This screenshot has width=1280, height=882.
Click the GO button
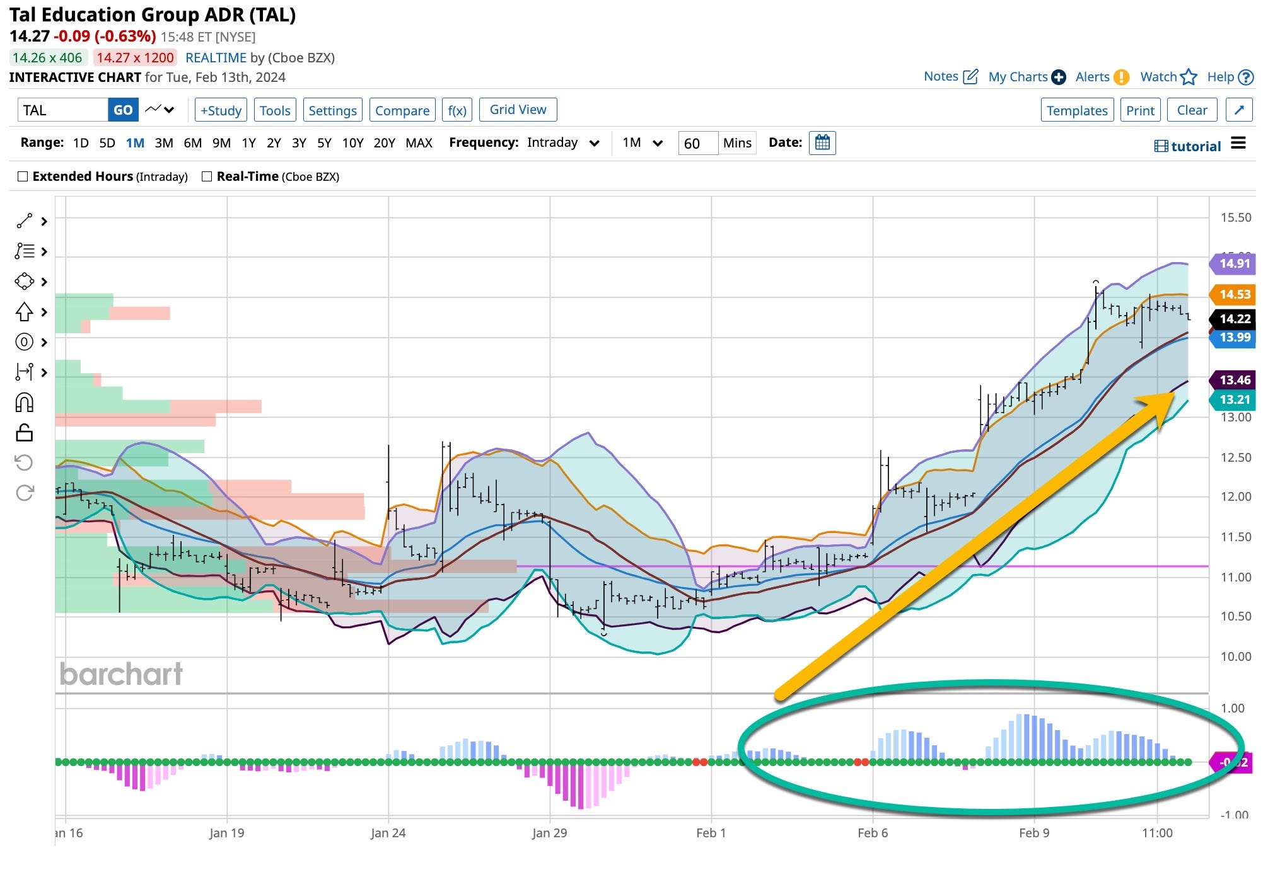tap(123, 110)
